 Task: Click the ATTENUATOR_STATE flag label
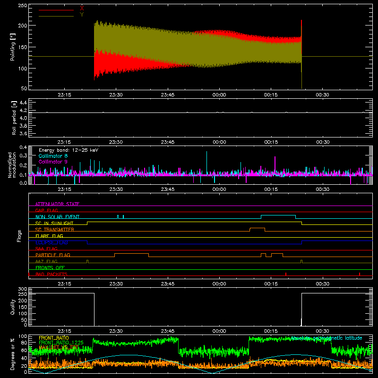57,204
